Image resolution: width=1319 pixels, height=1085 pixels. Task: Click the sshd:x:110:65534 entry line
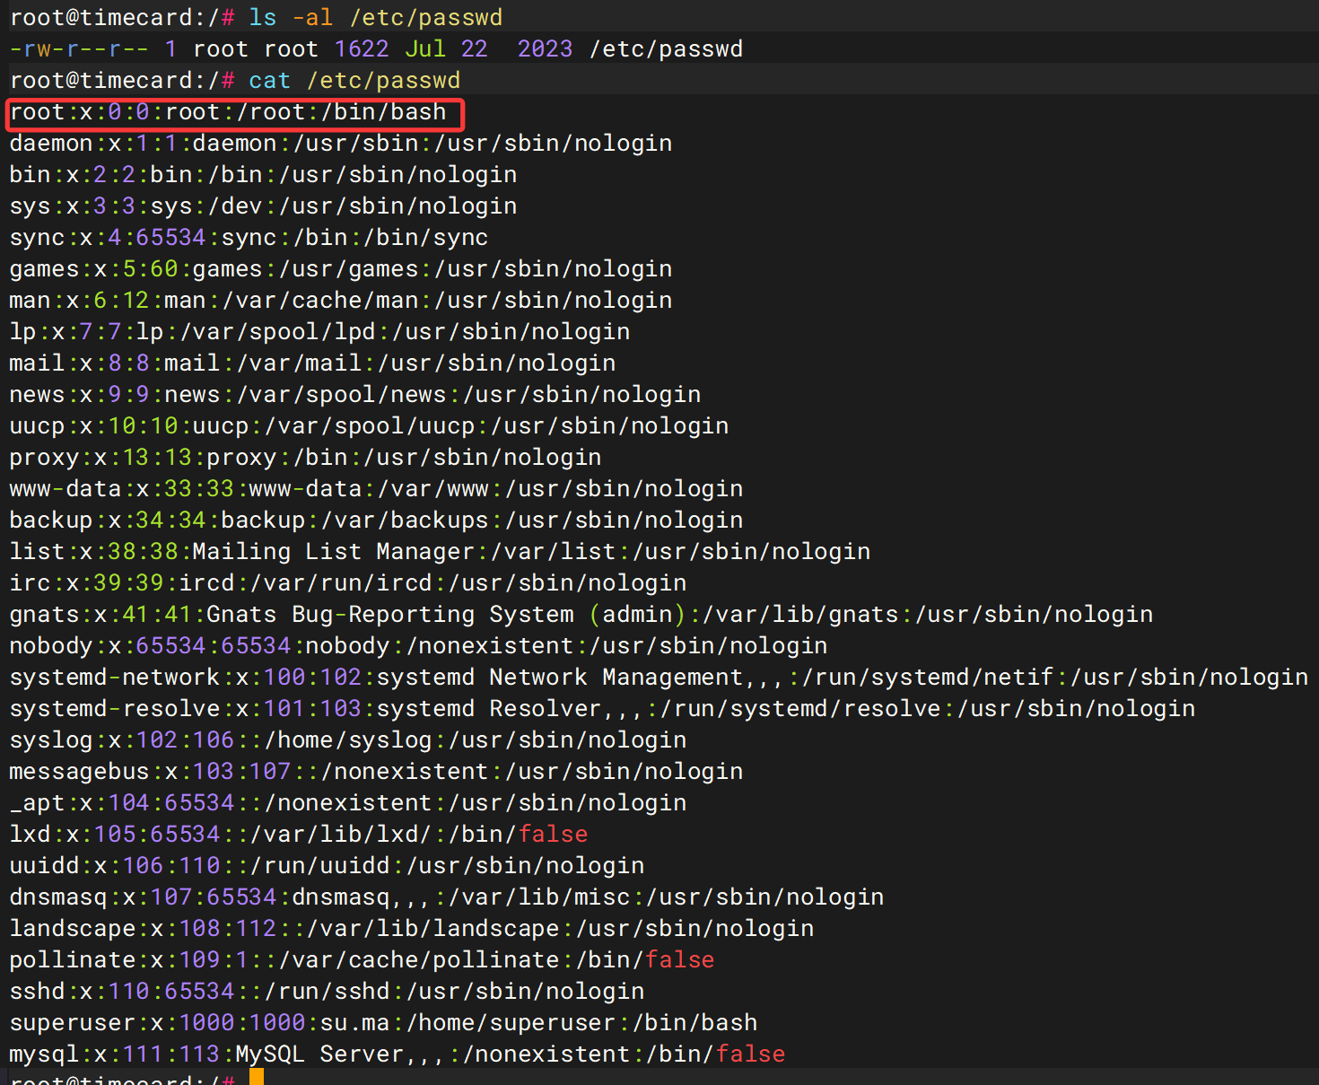328,991
